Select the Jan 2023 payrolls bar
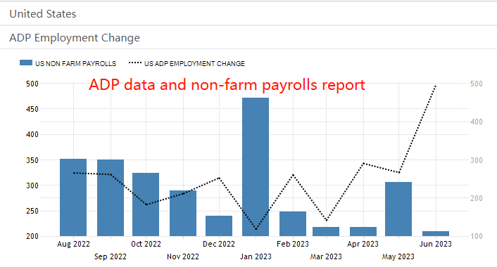Viewport: 497px width, 267px height. click(256, 167)
